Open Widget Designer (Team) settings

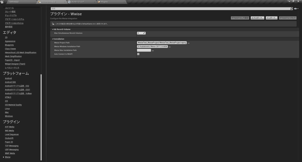click(x=15, y=64)
